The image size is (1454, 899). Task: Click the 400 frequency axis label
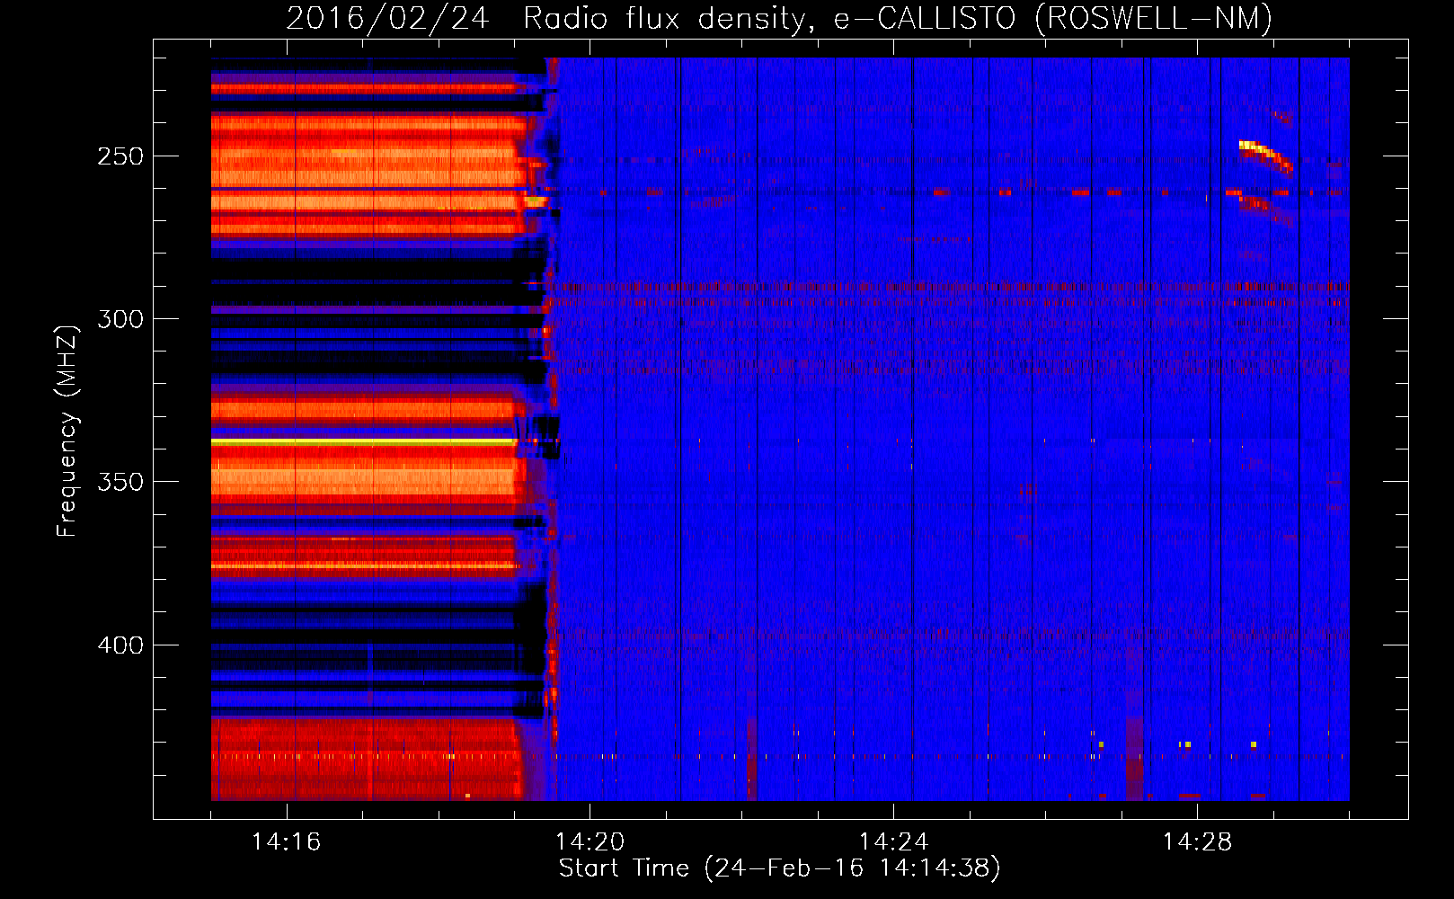pyautogui.click(x=120, y=645)
